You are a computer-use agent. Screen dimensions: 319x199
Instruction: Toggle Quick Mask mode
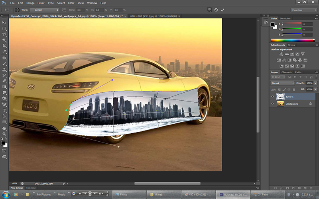point(4,151)
